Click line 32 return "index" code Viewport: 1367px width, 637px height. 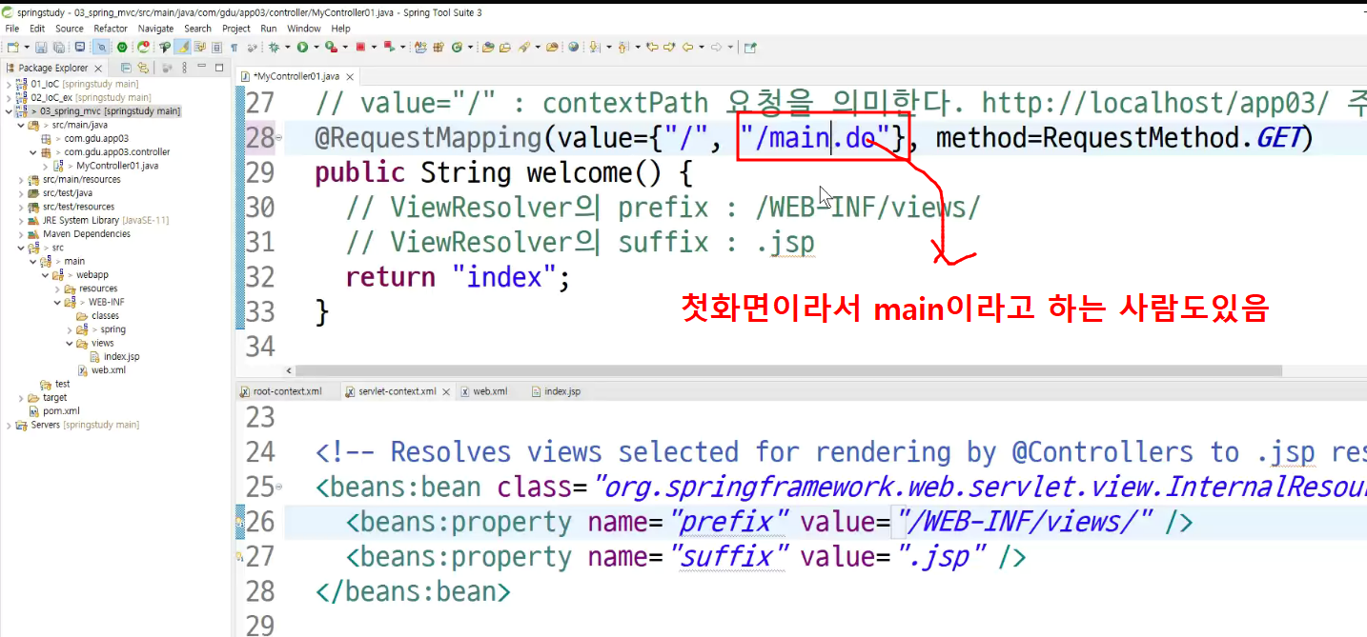[x=458, y=277]
